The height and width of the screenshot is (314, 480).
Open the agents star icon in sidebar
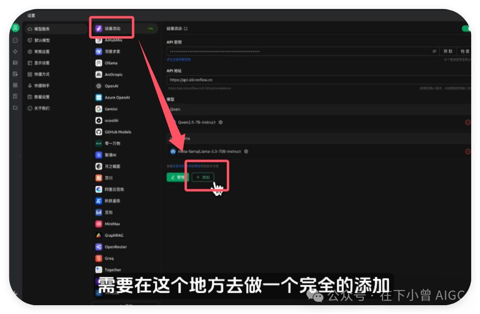coord(15,51)
